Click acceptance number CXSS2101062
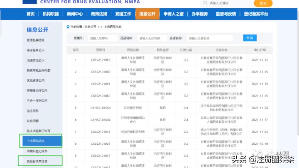Viewport: 299px width, 168px height. [x=100, y=96]
